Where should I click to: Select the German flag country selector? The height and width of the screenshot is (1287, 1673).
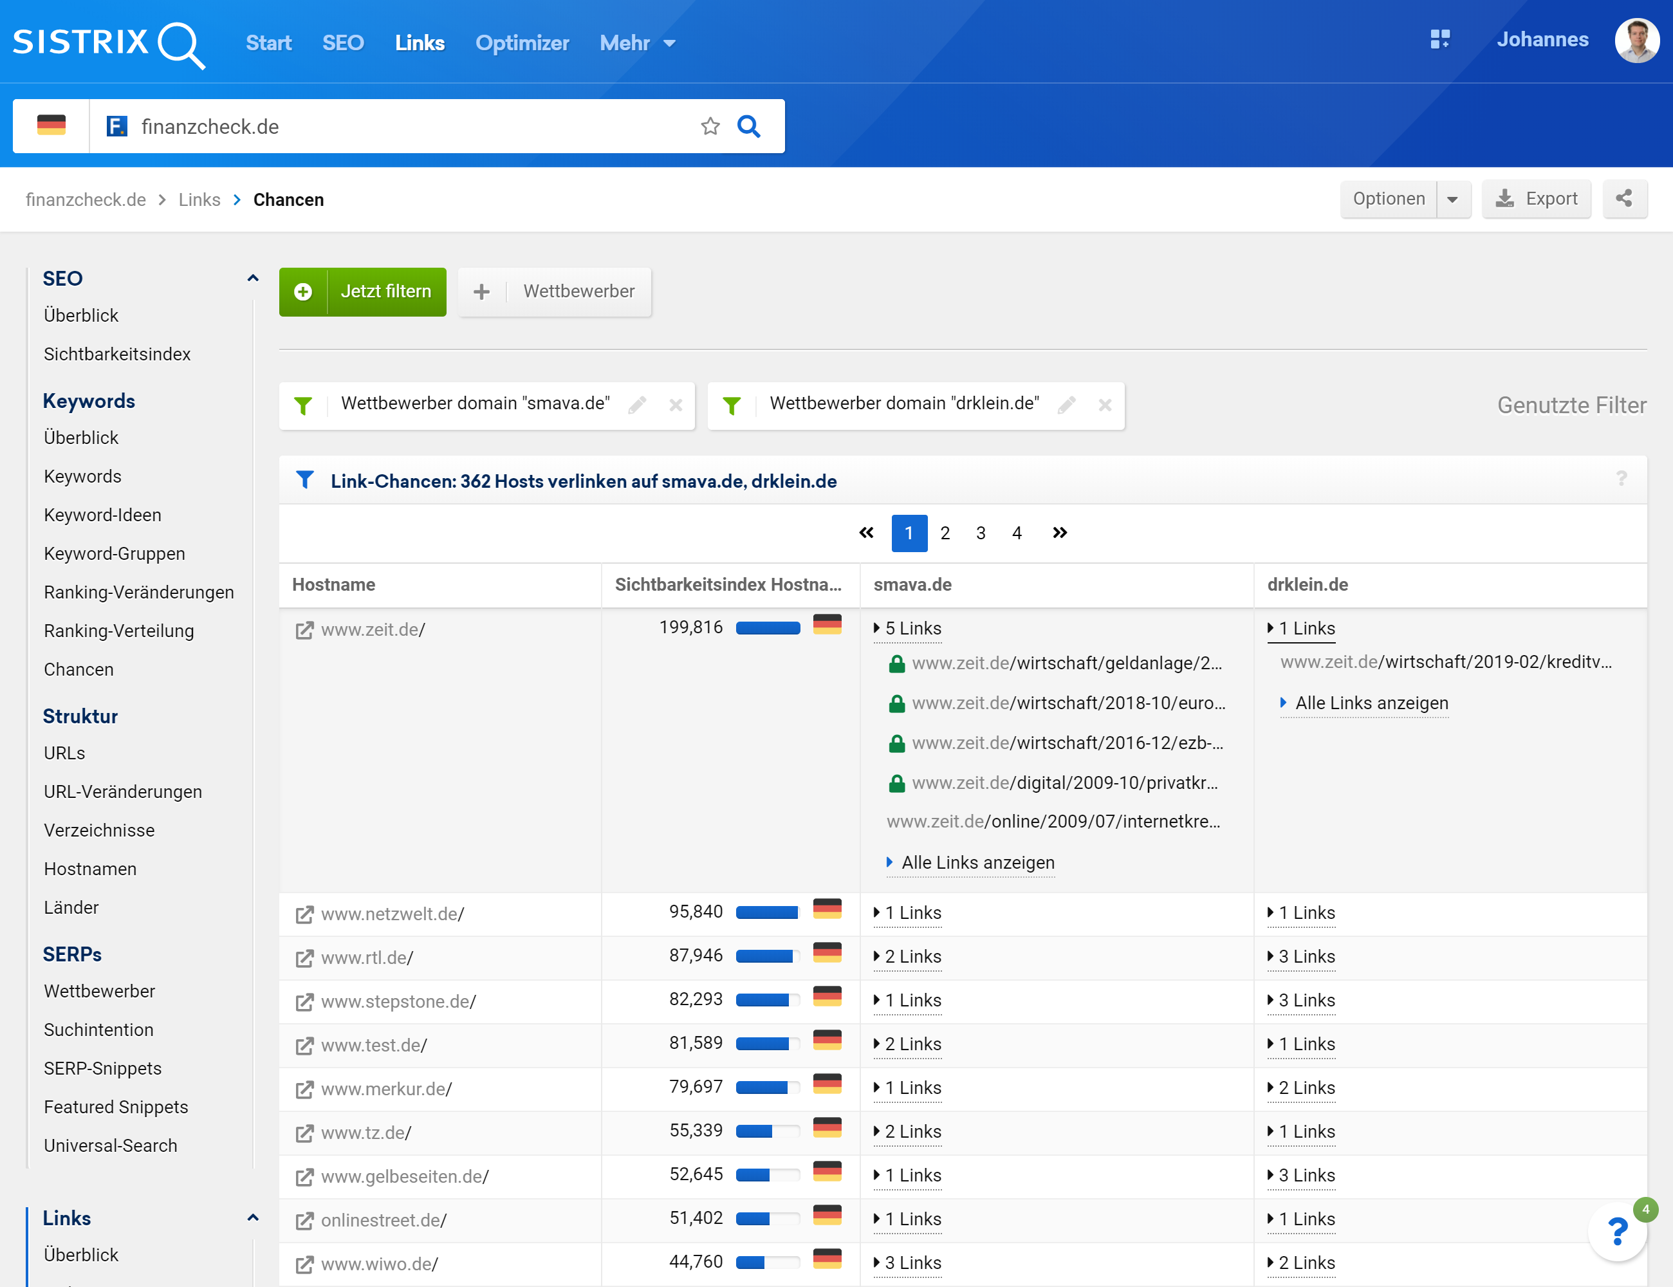pos(51,125)
